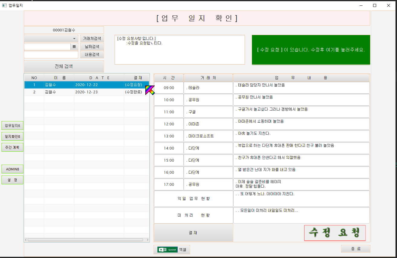This screenshot has width=397, height=258.
Task: Click the horizontal scrollbar right arrow
Action: [147, 240]
